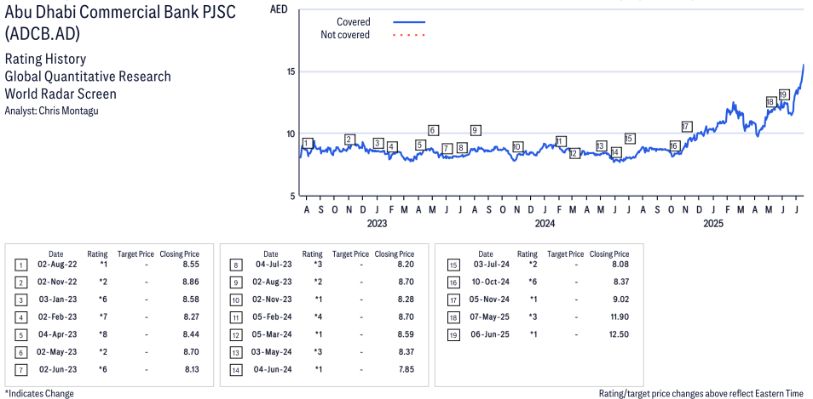
Task: Click boxed number 11 in second table
Action: point(235,318)
